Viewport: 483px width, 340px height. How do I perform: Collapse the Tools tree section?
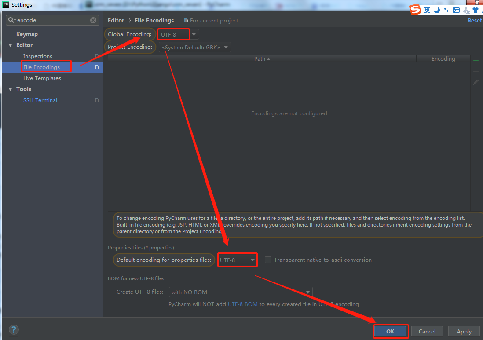tap(11, 89)
